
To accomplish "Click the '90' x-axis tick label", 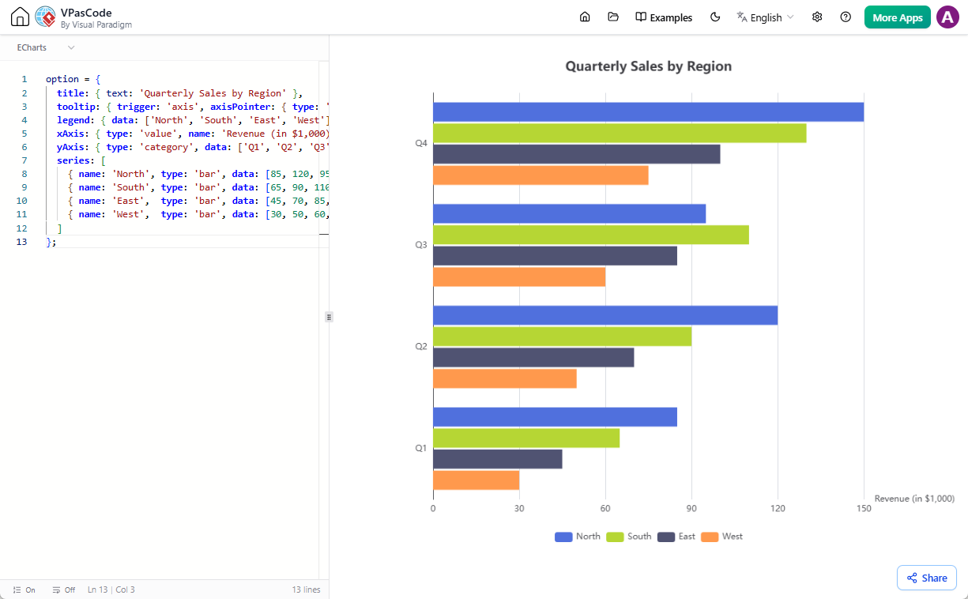I will (x=691, y=509).
